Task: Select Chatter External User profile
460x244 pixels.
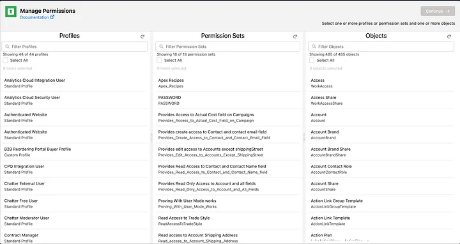Action: [x=75, y=187]
